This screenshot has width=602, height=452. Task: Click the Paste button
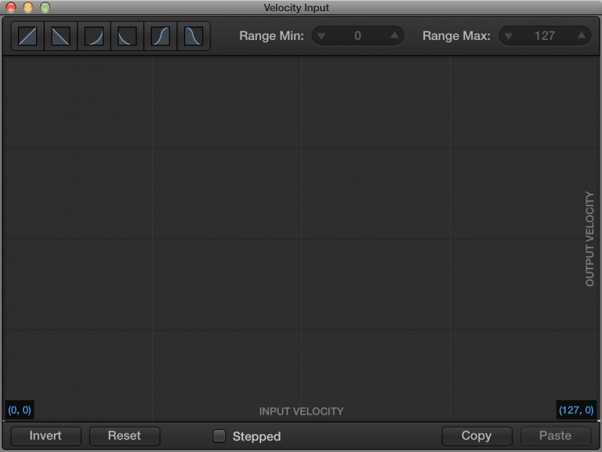coord(555,436)
